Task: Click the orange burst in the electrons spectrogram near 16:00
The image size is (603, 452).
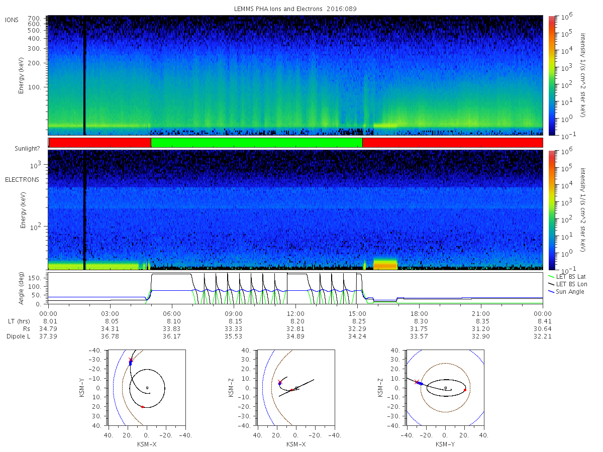Action: 385,264
